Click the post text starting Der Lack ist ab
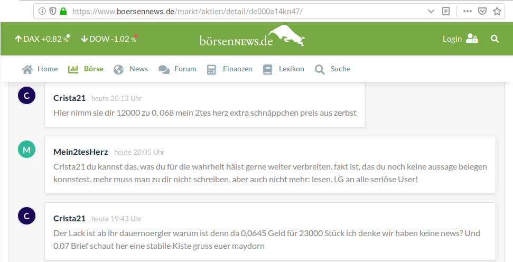The image size is (513, 262). coord(267,239)
